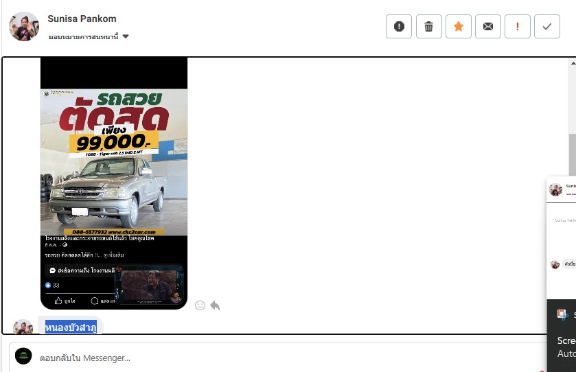The image size is (576, 372).
Task: Click the spam report exclamation octagon icon
Action: pos(399,27)
